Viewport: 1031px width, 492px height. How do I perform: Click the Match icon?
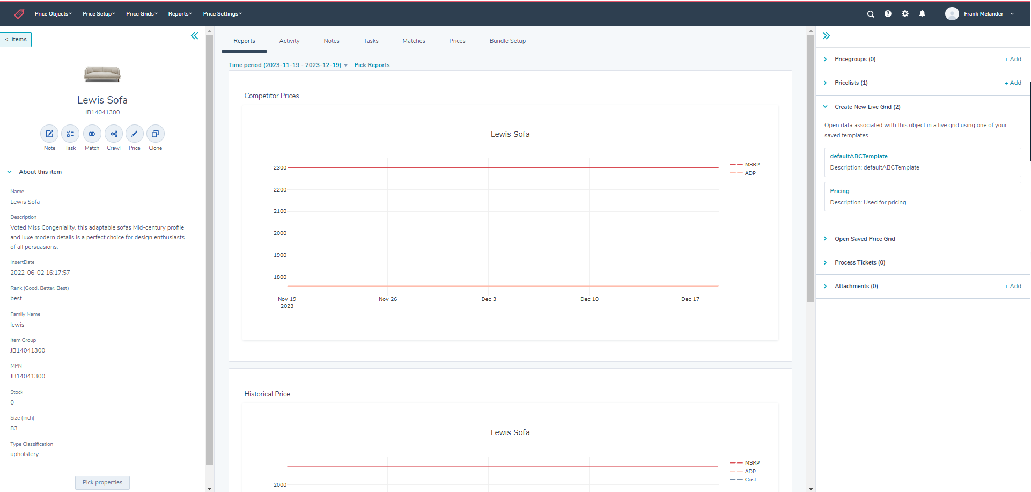pos(92,134)
